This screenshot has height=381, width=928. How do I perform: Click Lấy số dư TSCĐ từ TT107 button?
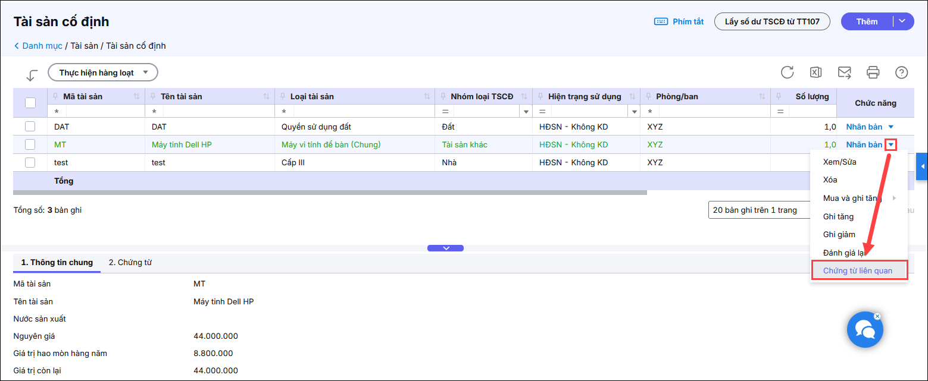point(772,21)
